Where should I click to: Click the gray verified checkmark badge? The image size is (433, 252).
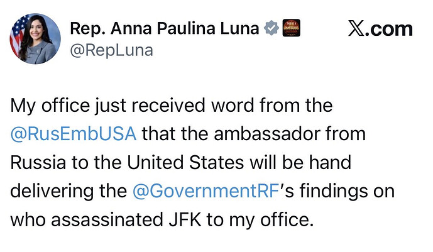coord(271,28)
